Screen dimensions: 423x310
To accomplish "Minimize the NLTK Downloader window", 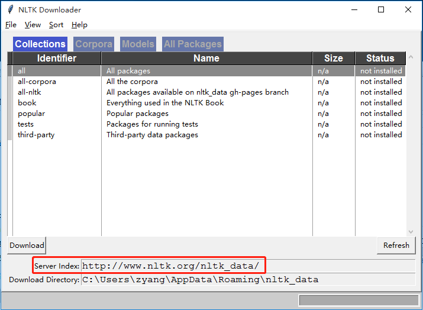I will click(x=354, y=9).
